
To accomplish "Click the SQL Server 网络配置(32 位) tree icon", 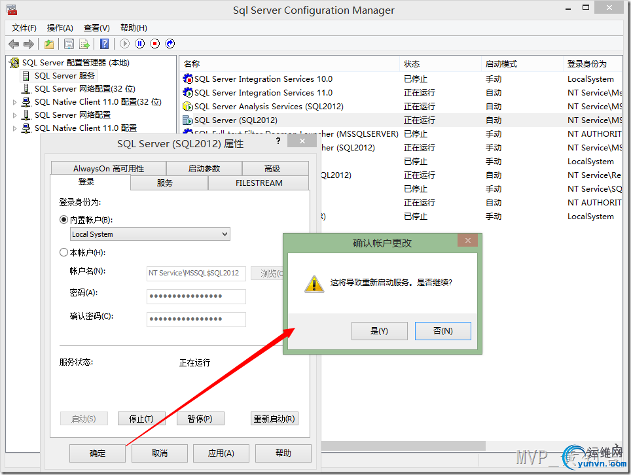I will (x=26, y=89).
